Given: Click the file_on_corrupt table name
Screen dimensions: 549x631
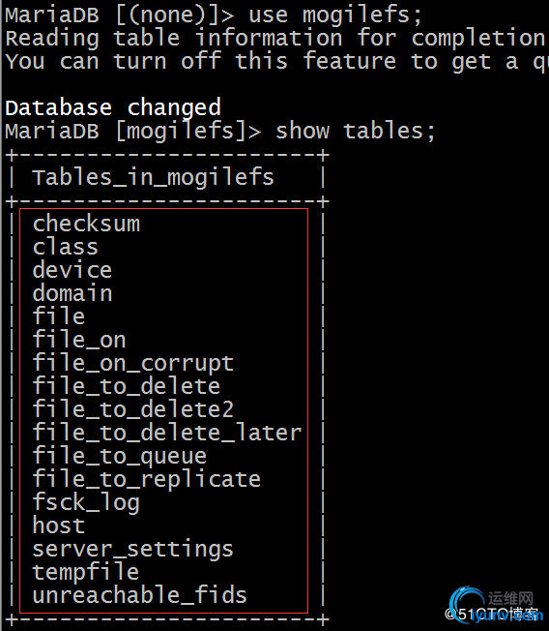Looking at the screenshot, I should point(133,363).
